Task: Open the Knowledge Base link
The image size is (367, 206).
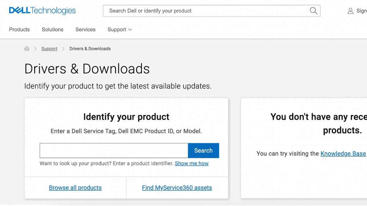Action: (343, 154)
